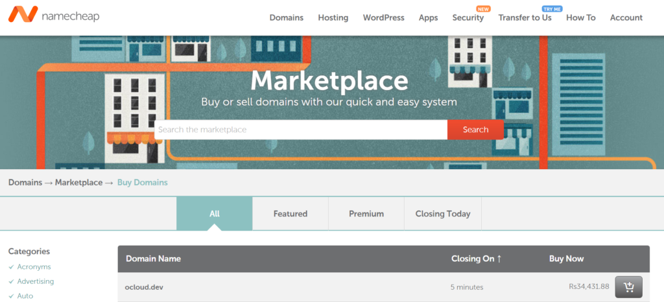This screenshot has height=302, width=664.
Task: Click the namecheap wordmark text
Action: (71, 16)
